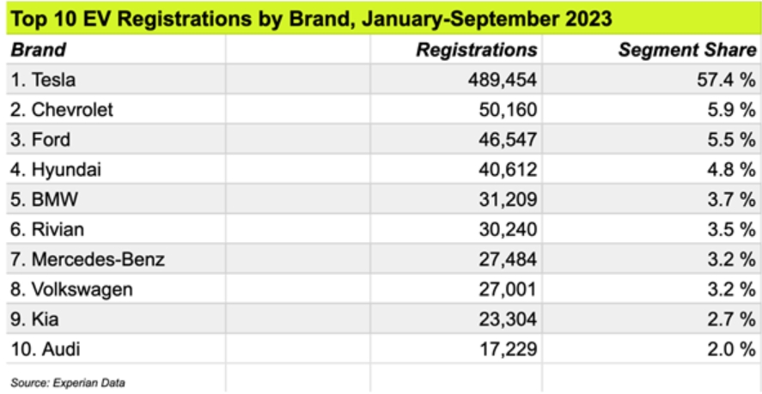
Task: Click the Mercedes-Benz brand cell
Action: click(x=77, y=260)
